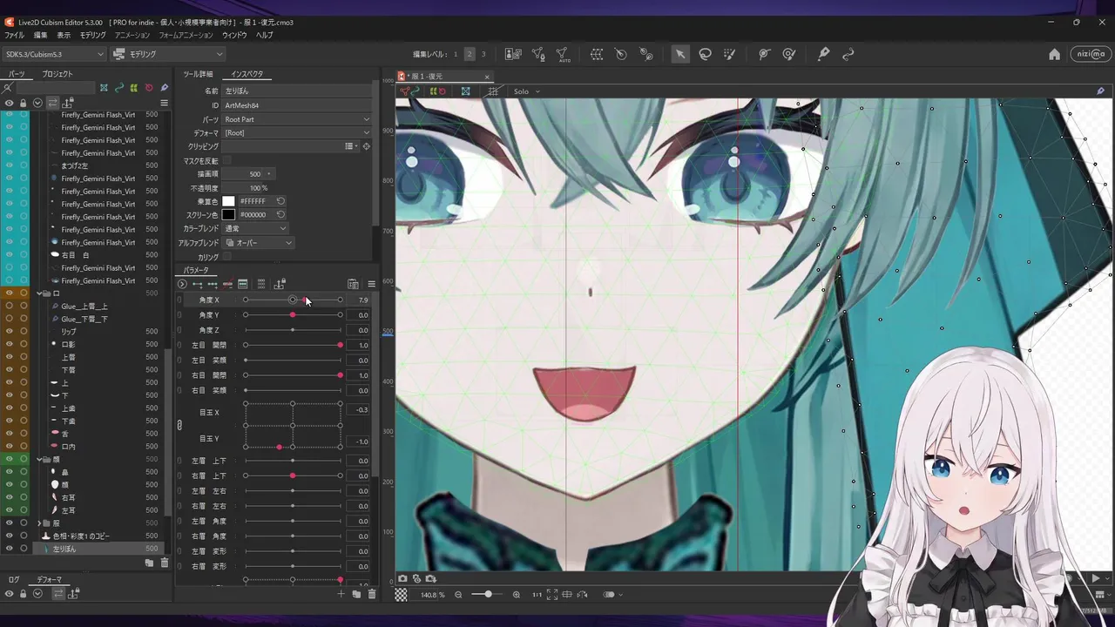Click the manual mesh edit tool
This screenshot has height=627, width=1115.
pos(538,54)
